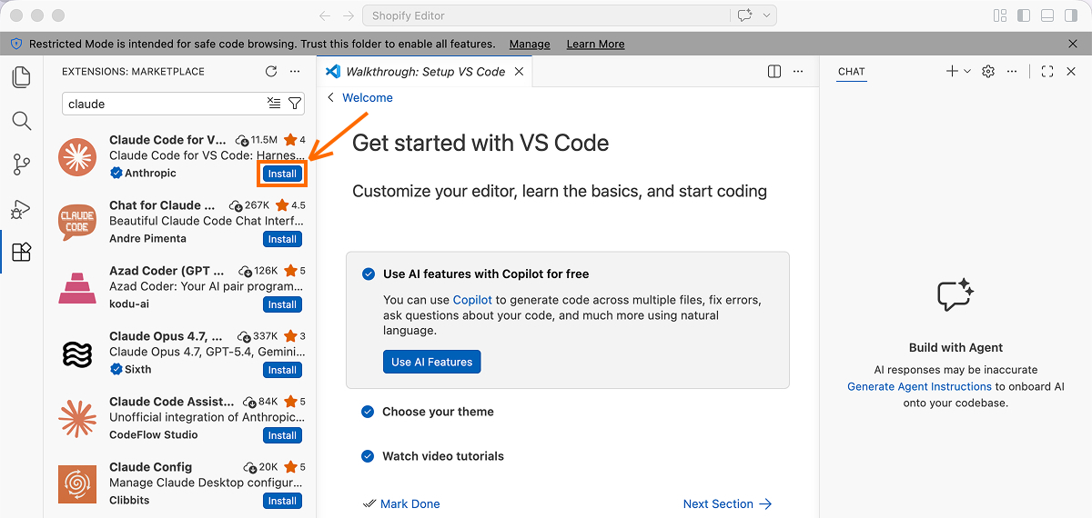Install Claude Opus 4.7 extension by Sixth
The image size is (1092, 518).
click(x=282, y=370)
